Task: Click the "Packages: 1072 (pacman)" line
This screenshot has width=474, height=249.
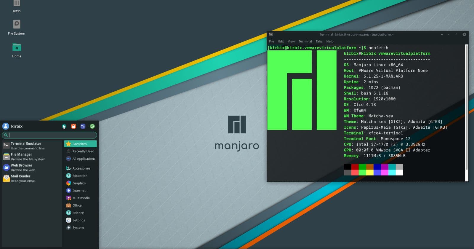Action: pos(372,87)
